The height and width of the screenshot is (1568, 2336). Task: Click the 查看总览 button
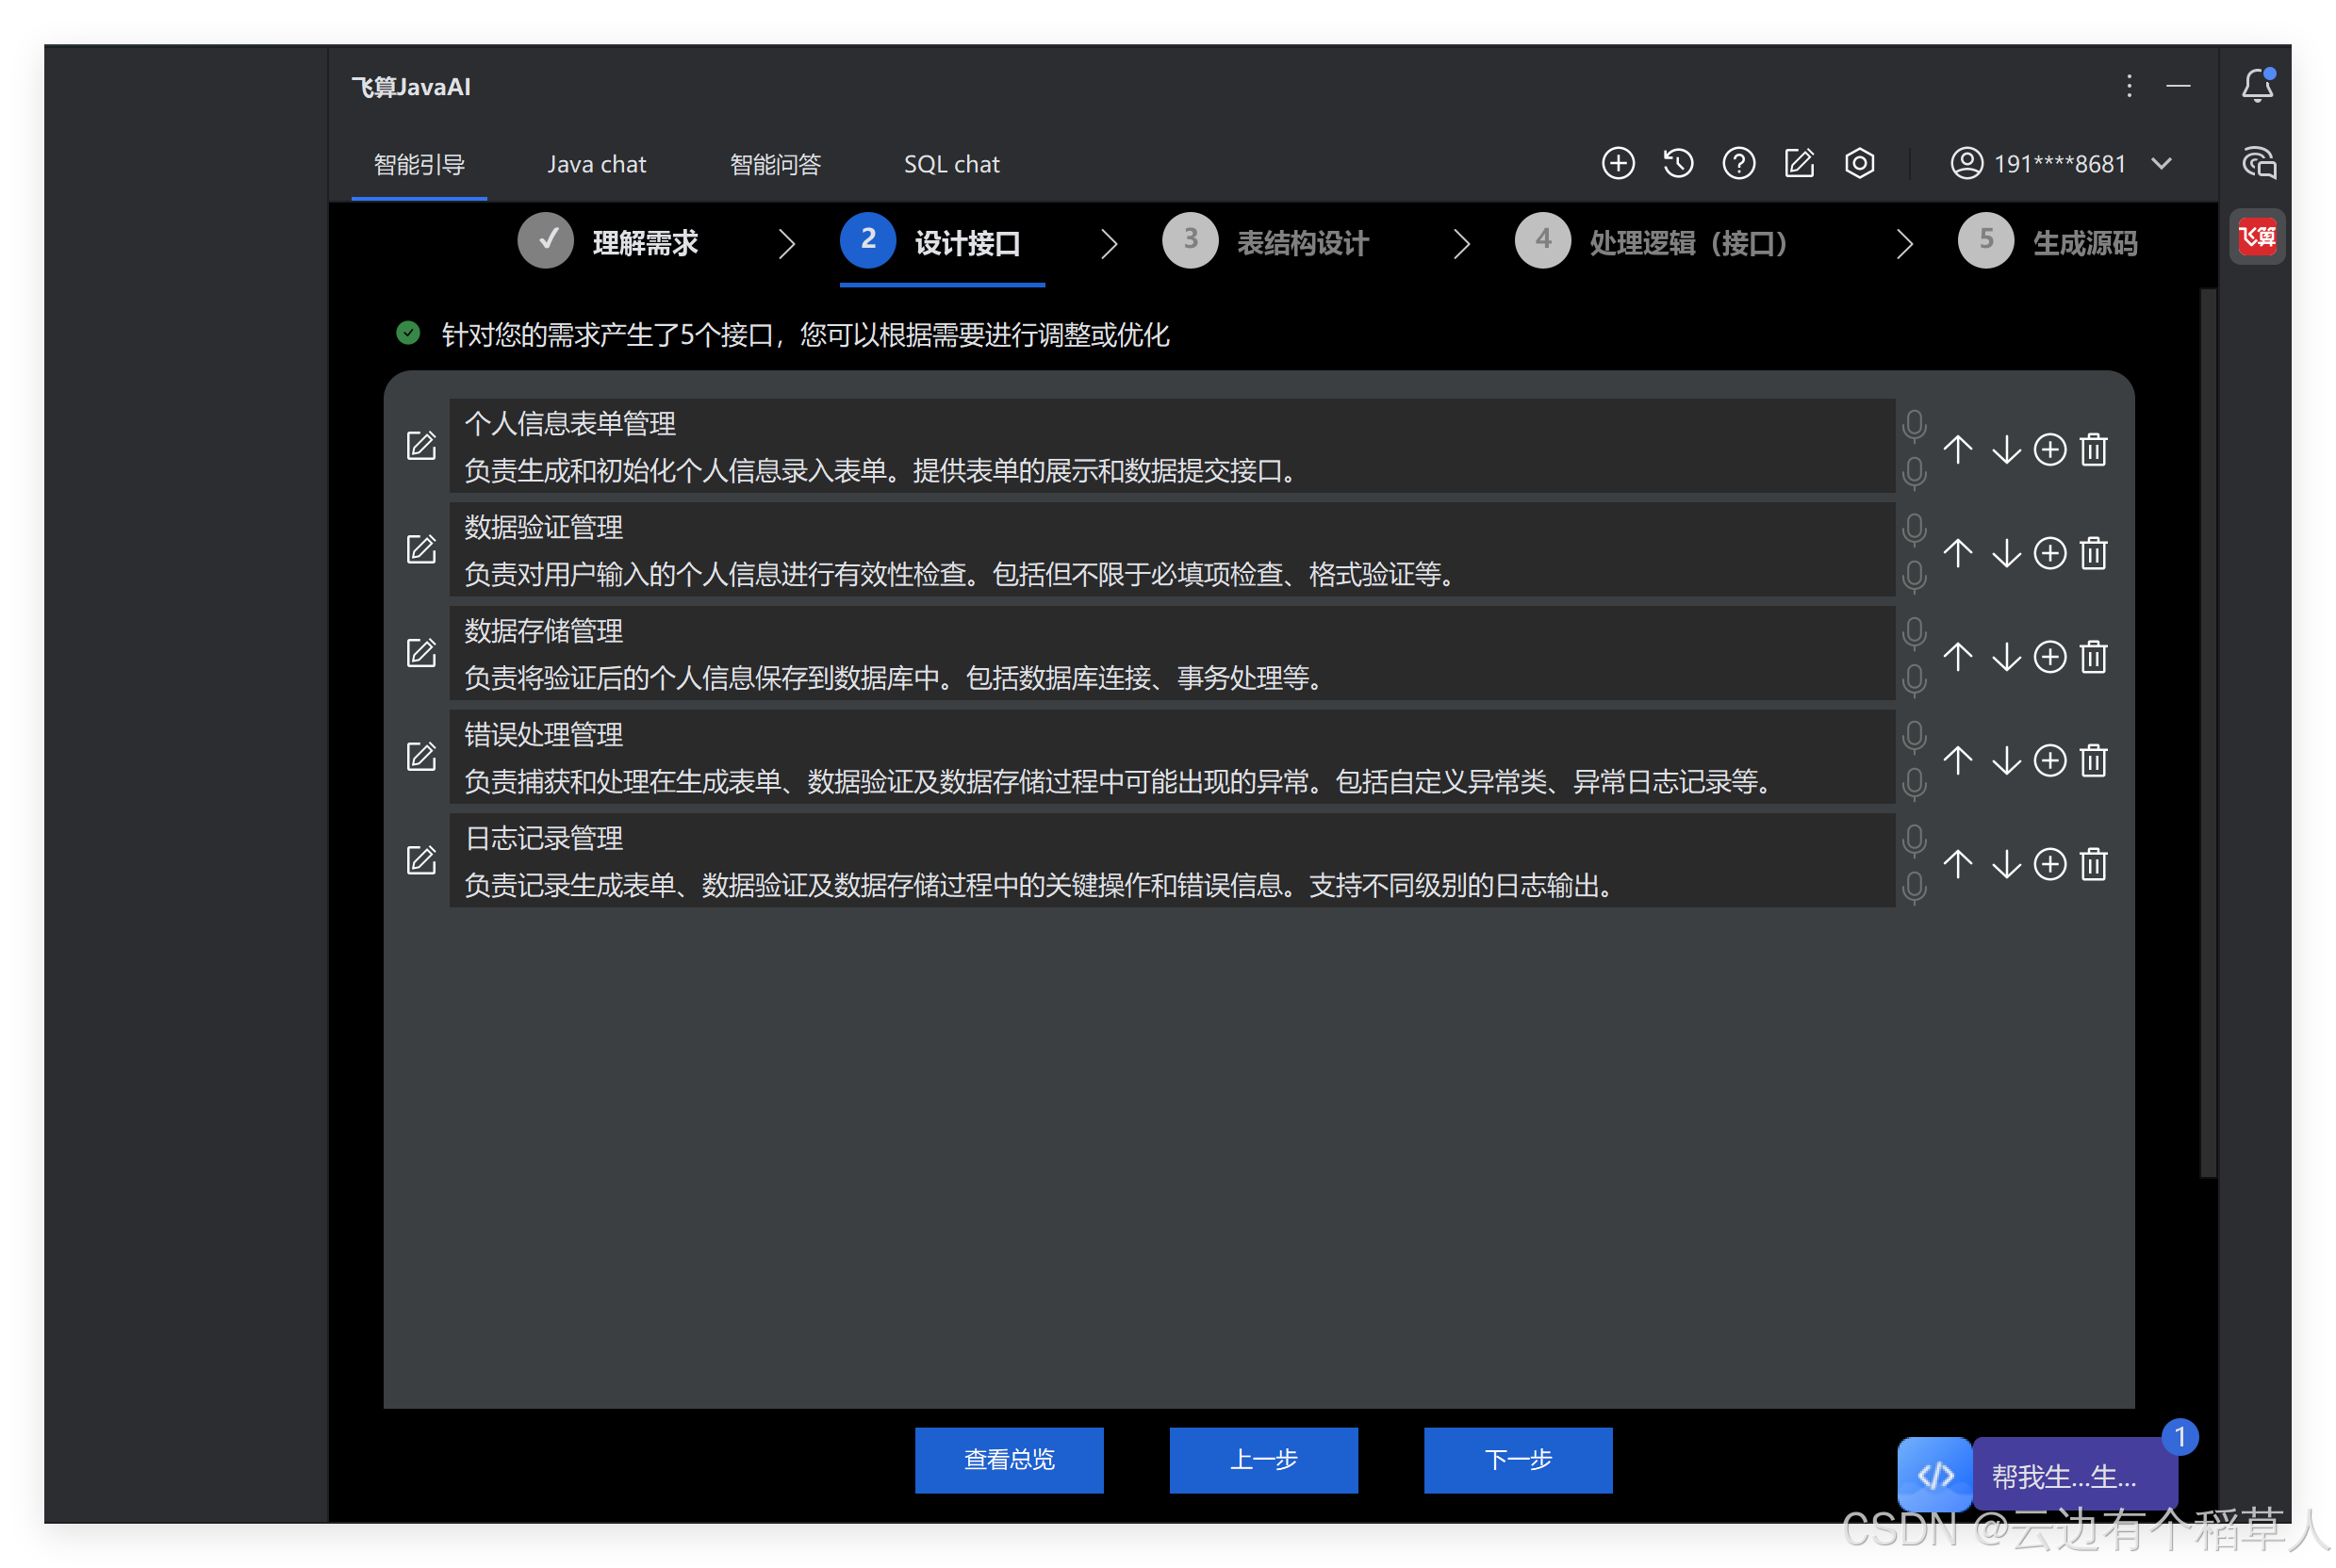pos(1009,1459)
